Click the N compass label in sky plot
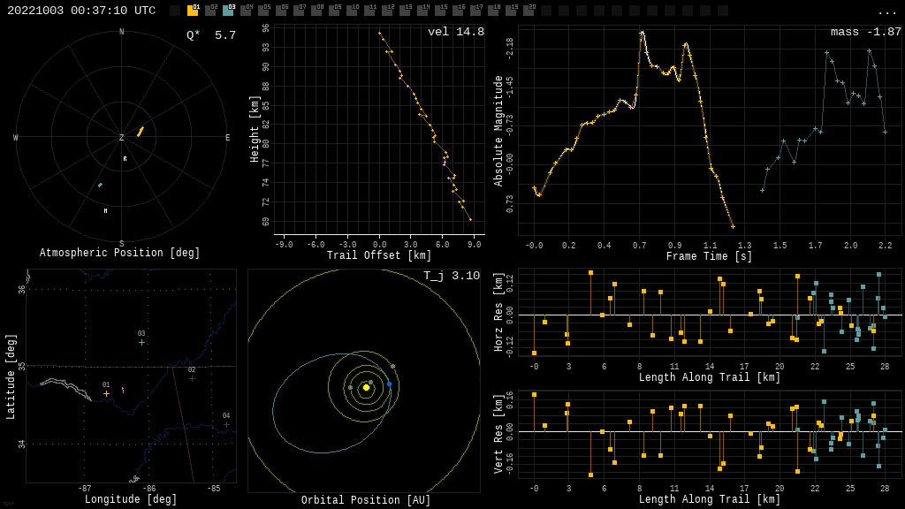Image resolution: width=905 pixels, height=509 pixels. (121, 32)
